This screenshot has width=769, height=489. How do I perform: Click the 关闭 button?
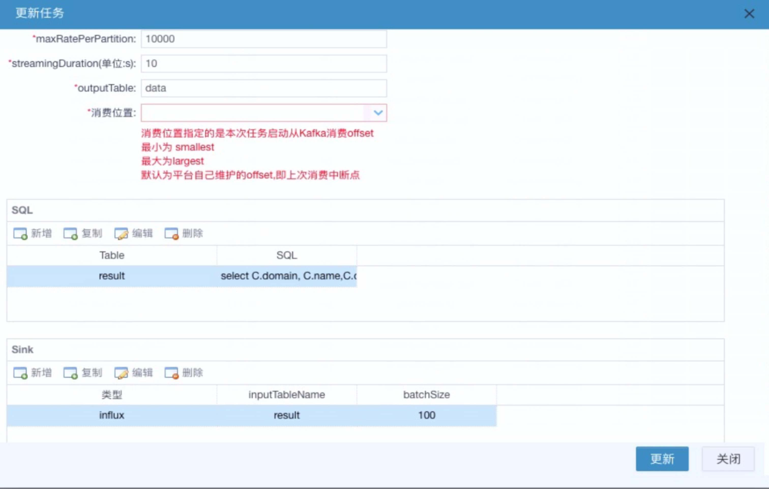(x=728, y=459)
